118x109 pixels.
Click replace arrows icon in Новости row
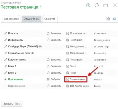pyautogui.click(x=48, y=33)
